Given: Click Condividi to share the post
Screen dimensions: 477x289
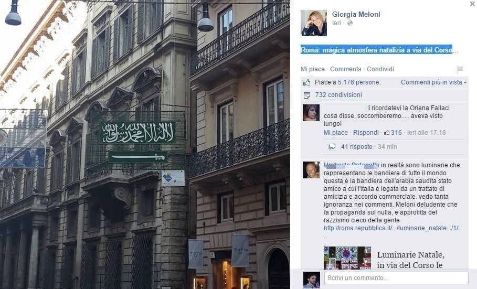Looking at the screenshot, I should [x=380, y=69].
